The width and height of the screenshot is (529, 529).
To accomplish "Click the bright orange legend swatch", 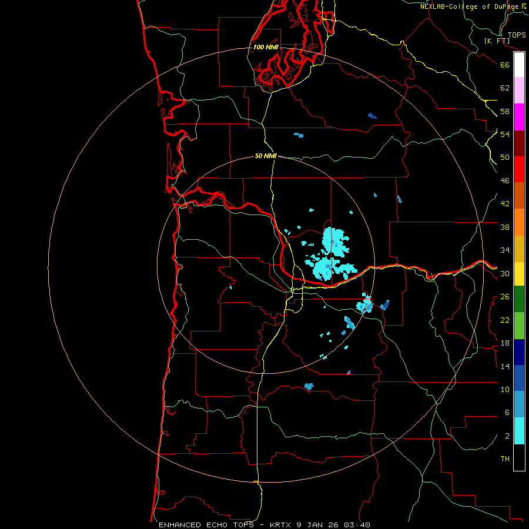I will pos(519,222).
